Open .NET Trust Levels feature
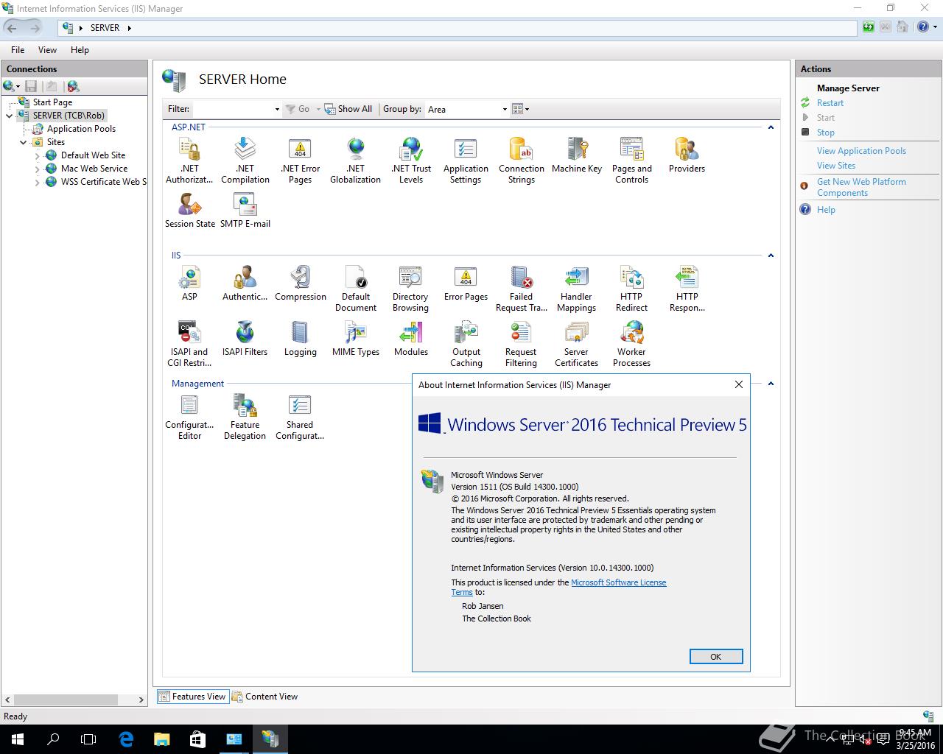The width and height of the screenshot is (943, 754). [411, 160]
